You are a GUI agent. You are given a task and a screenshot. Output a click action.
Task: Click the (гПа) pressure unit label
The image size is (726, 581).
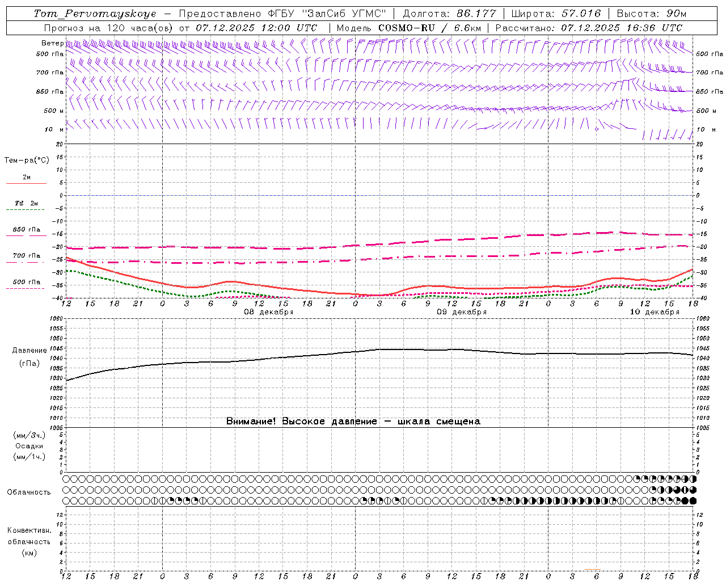(x=29, y=364)
